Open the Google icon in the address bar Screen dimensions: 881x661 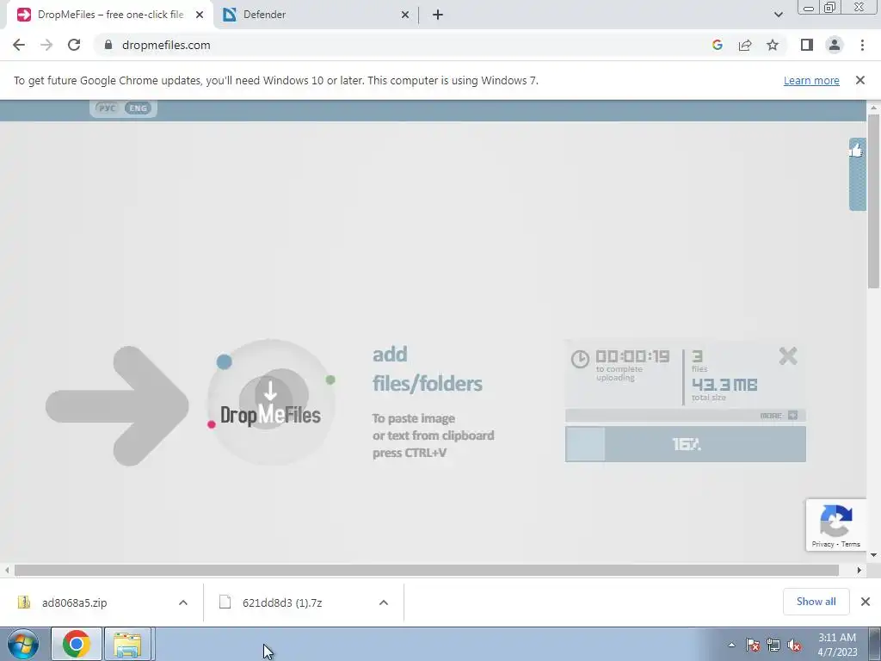coord(717,45)
